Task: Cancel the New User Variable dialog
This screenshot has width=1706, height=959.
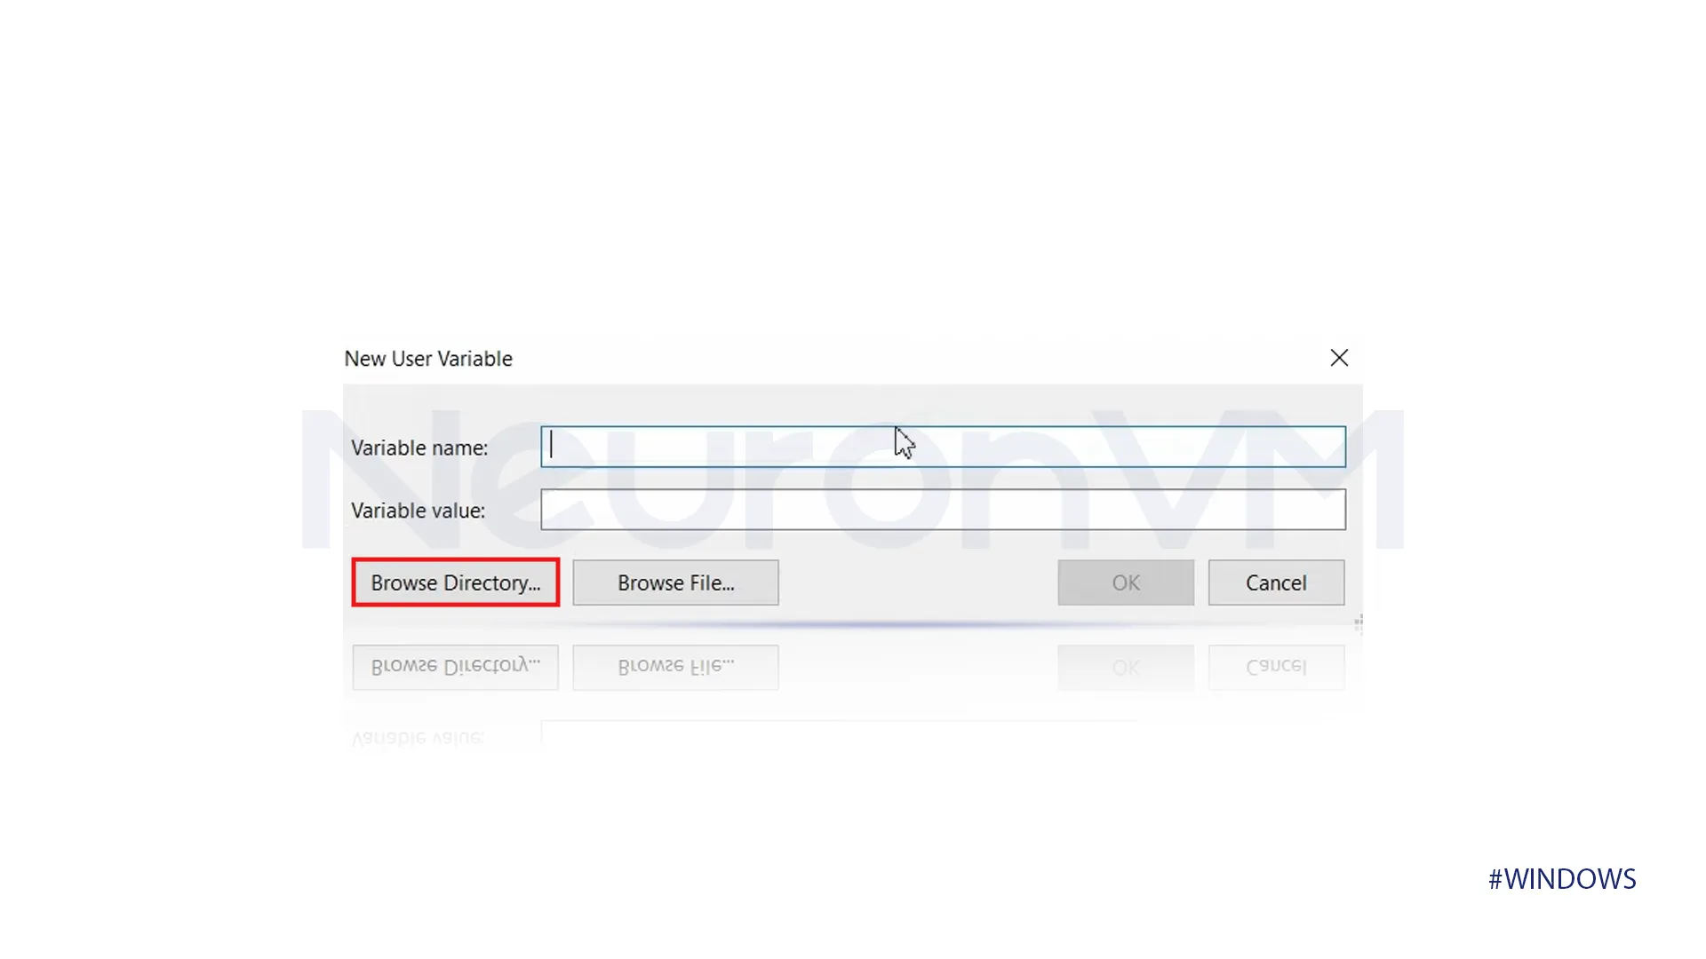Action: pos(1276,583)
